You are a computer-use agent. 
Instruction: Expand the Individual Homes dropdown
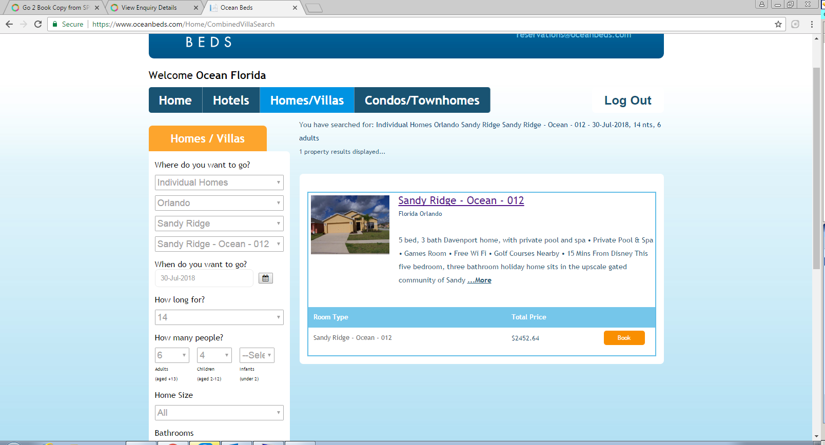[219, 183]
